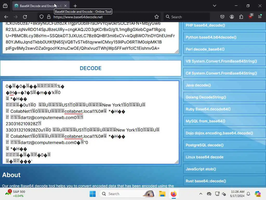Open the Firefox application menu

pyautogui.click(x=260, y=16)
